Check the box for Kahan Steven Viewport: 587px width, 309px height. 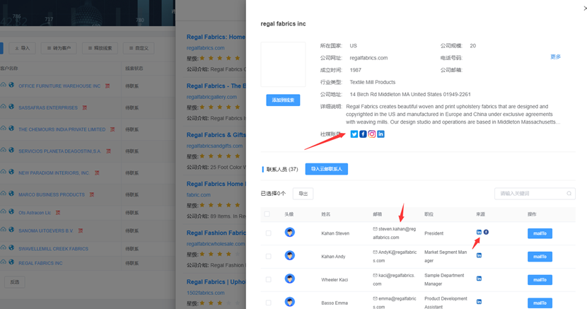pos(269,233)
